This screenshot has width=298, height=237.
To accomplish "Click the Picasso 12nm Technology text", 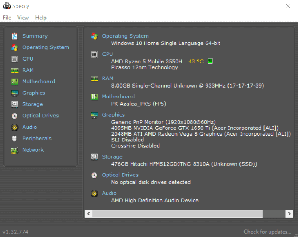I will coord(144,67).
